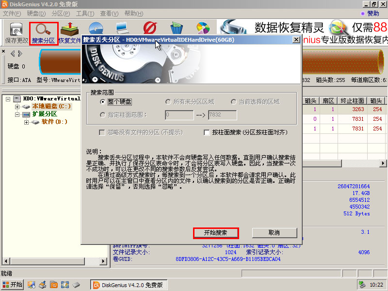Select the dotted brown partition on disk map
This screenshot has width=388, height=291.
[x=343, y=62]
